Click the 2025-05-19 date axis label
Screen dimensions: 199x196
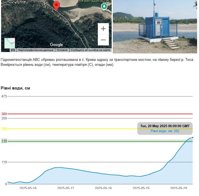[141, 188]
